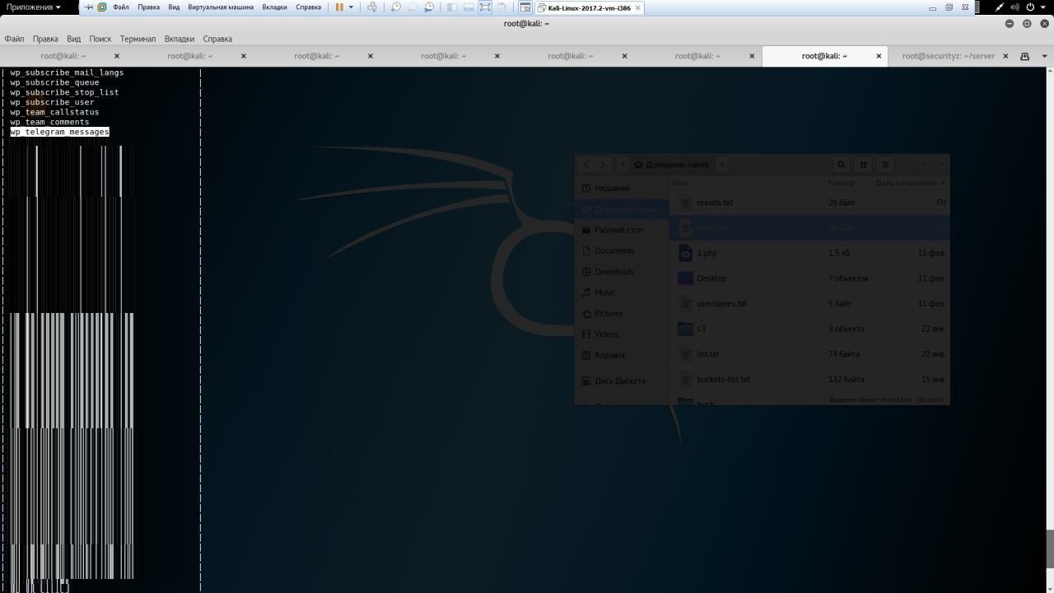Screen dimensions: 1054x593
Task: Select the Kali-Linux-2017.2-vm-i386 VM tab
Action: pos(589,7)
